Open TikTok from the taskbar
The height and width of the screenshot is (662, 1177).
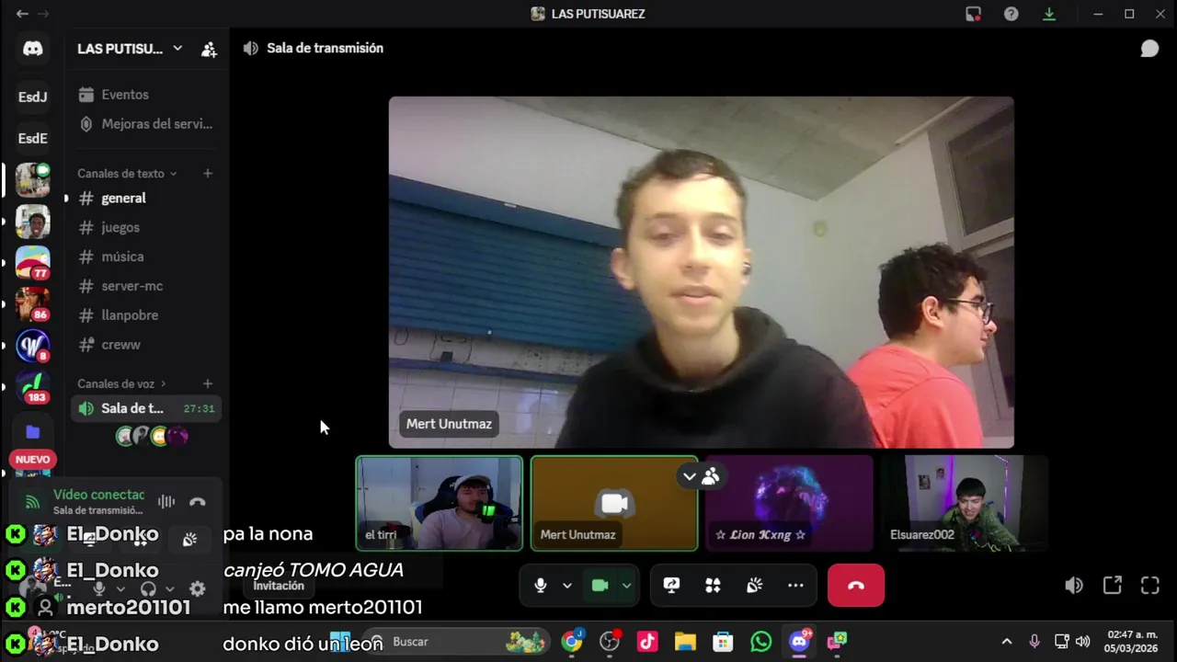[647, 642]
